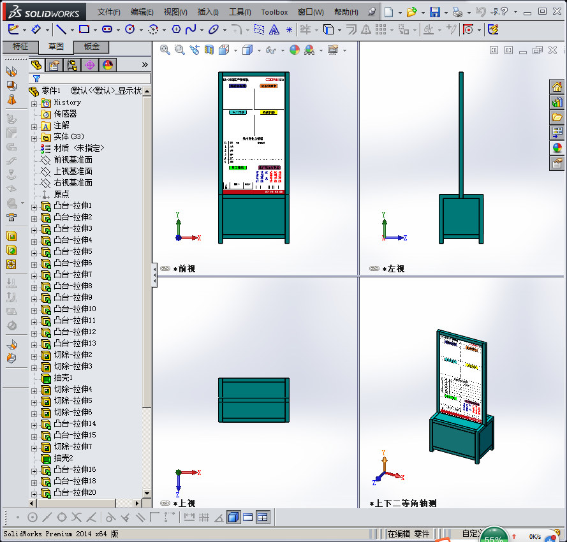This screenshot has width=567, height=542.
Task: Switch to the 特征 tab
Action: point(20,47)
